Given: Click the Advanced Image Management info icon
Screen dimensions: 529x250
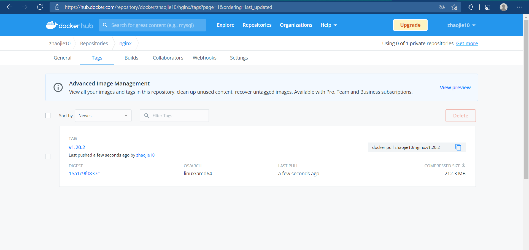Looking at the screenshot, I should (58, 87).
